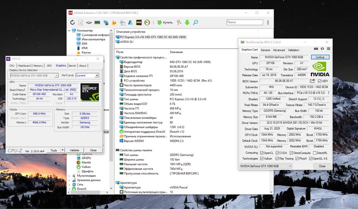The image size is (358, 209).
Task: Click the gauge benchmark toolbar icon
Action: [x=147, y=23]
